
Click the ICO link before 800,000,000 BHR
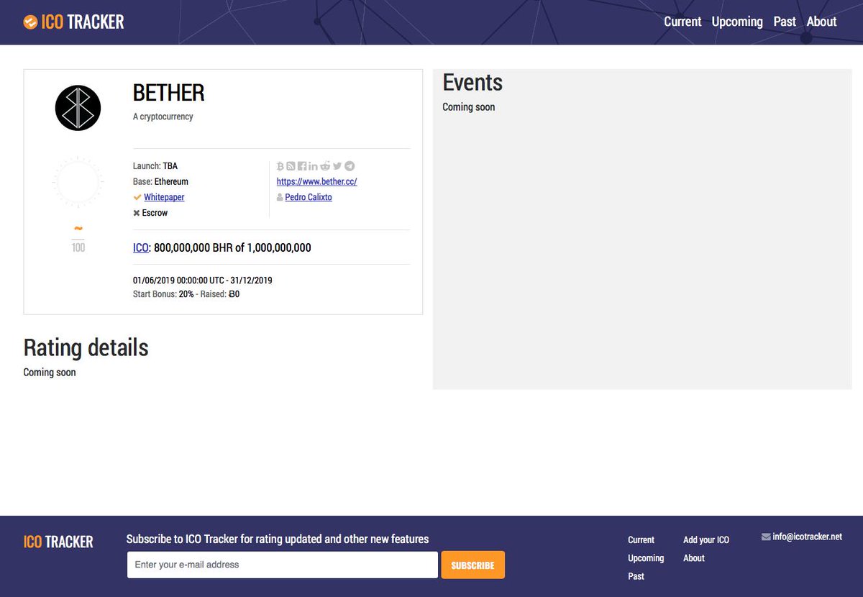[141, 247]
